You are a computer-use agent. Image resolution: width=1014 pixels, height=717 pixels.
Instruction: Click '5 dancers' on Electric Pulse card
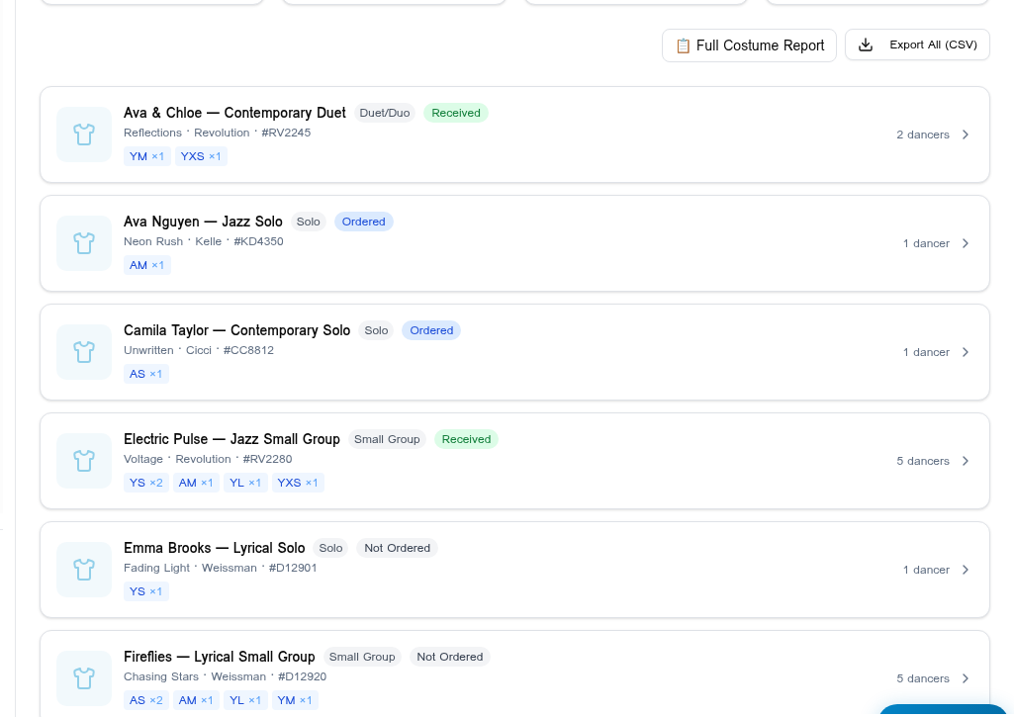pyautogui.click(x=923, y=461)
